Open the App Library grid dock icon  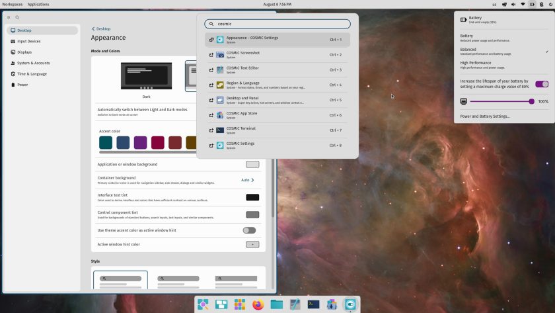240,304
